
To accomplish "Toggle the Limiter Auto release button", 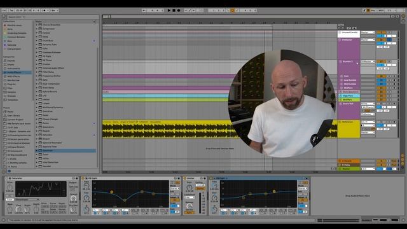I will click(190, 212).
